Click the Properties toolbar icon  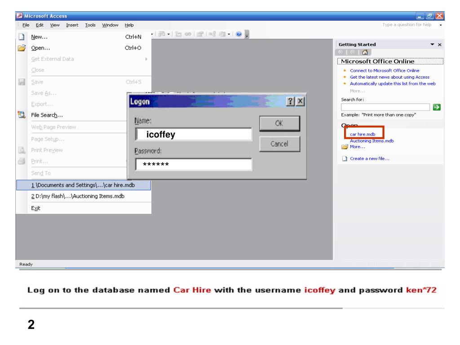tap(200, 34)
